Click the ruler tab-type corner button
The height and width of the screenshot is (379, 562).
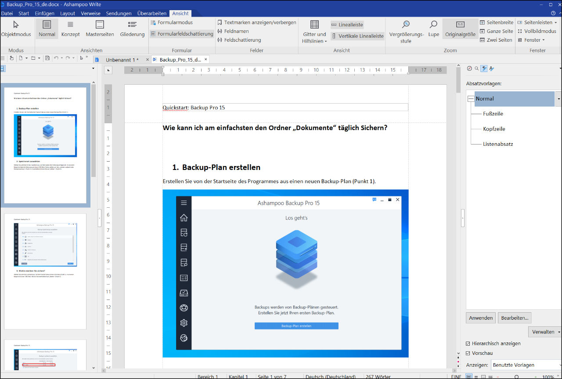[x=109, y=70]
